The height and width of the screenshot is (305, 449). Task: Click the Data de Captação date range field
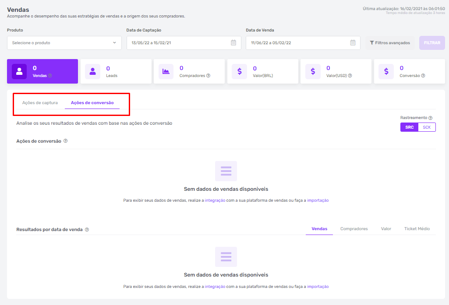click(184, 43)
